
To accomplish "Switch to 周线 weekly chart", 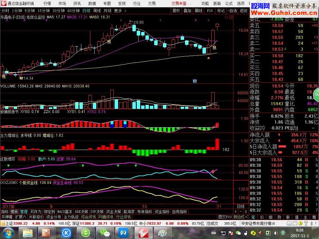I will 97,11.
